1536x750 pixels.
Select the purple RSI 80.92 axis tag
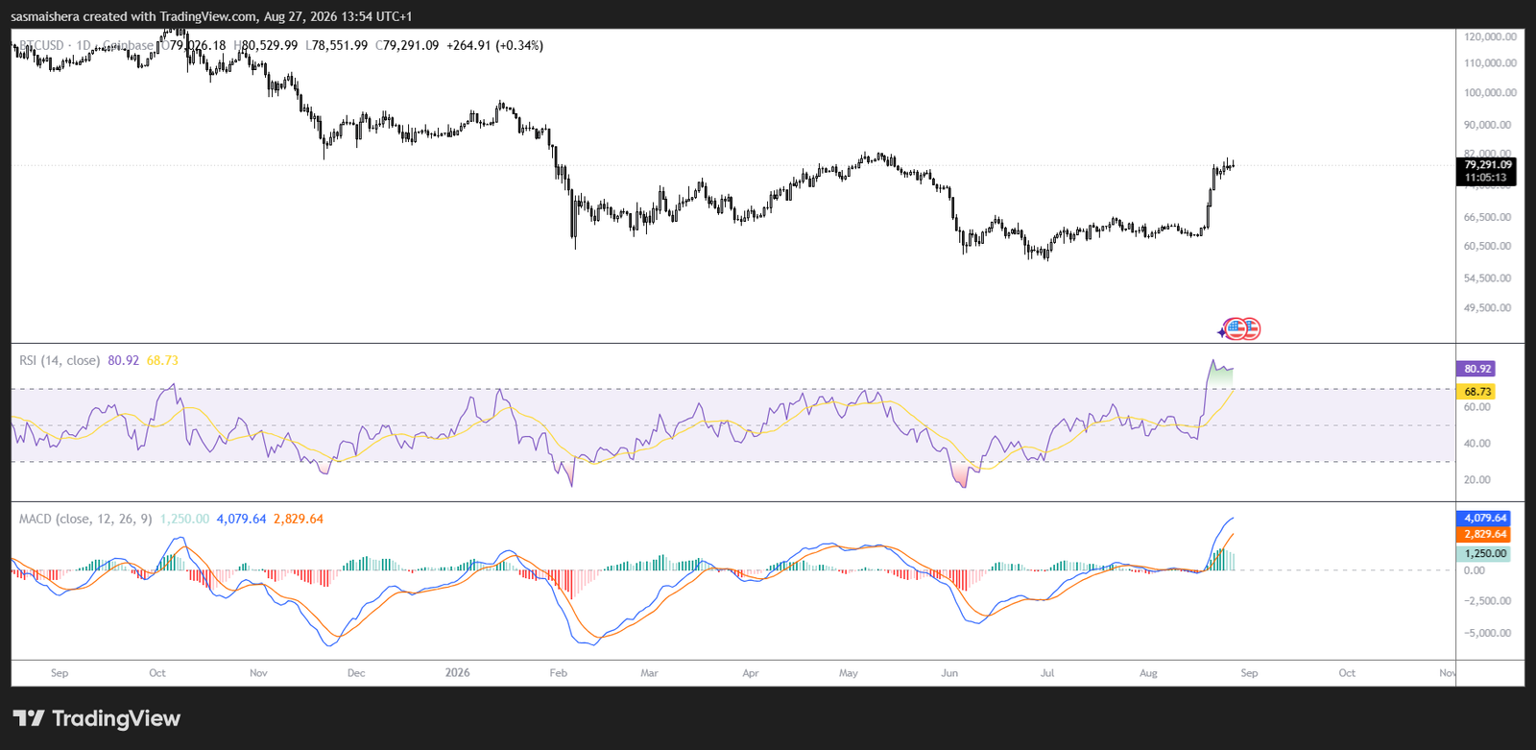[x=1476, y=369]
